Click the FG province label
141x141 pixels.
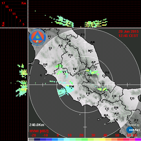click(132, 98)
